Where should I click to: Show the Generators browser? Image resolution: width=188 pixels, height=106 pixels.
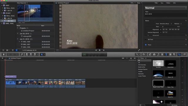[x=170, y=54]
